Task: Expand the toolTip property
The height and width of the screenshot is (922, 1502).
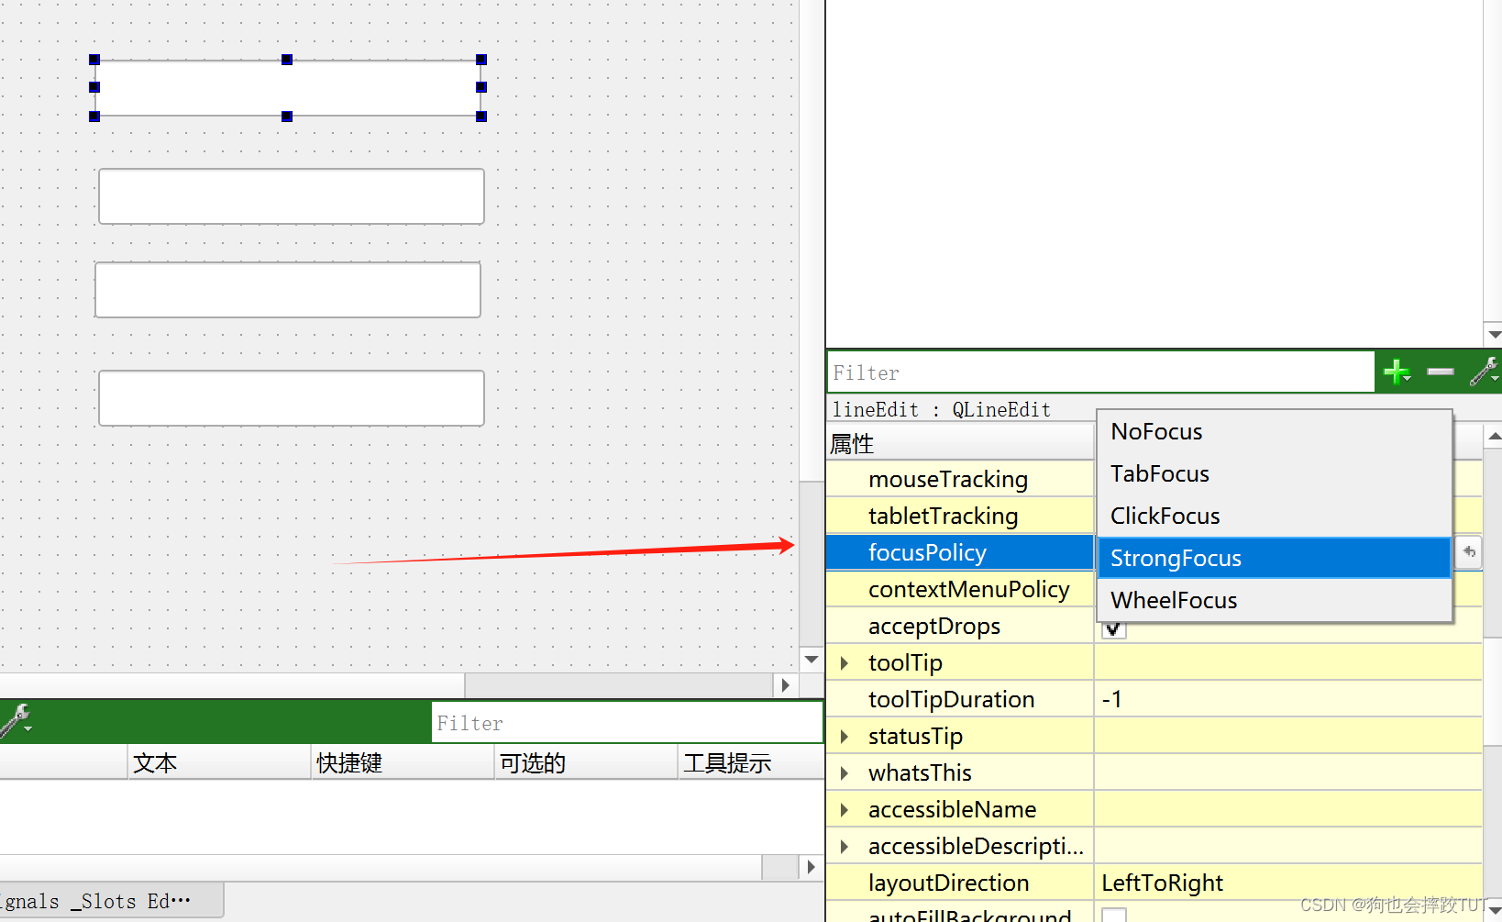Action: (x=845, y=662)
